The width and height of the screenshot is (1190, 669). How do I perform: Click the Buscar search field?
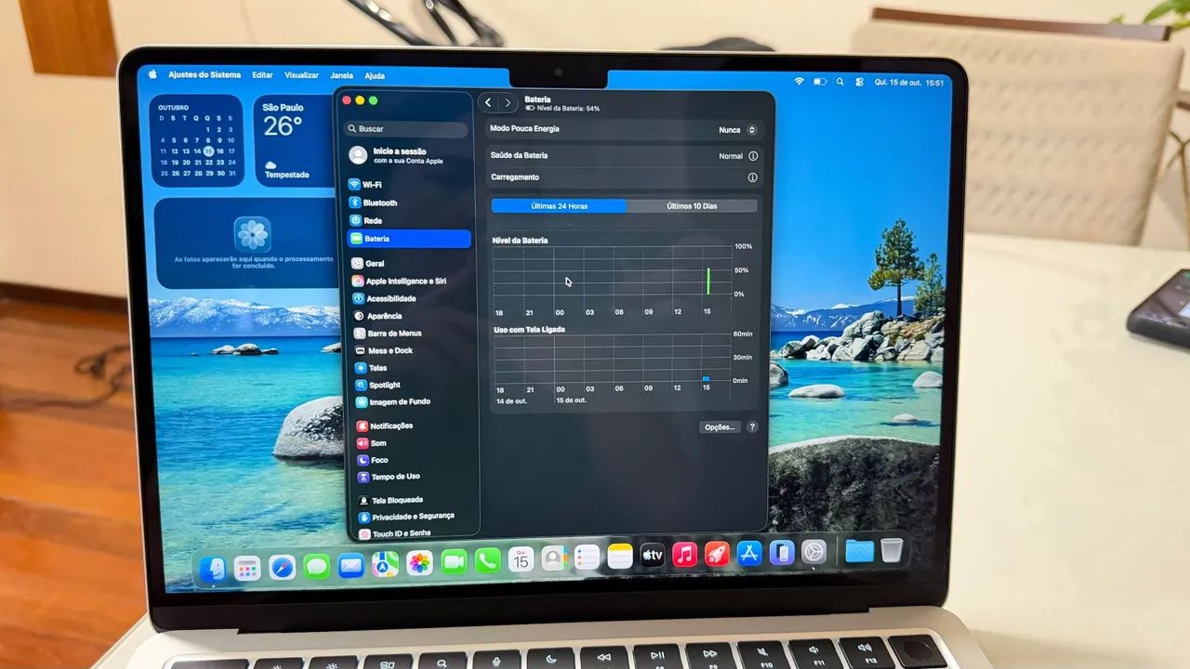pos(406,129)
